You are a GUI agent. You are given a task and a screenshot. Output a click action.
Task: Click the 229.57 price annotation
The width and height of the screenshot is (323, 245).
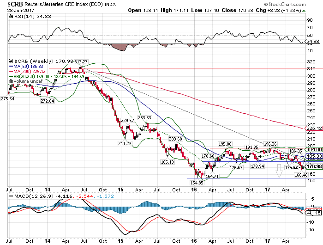pyautogui.click(x=127, y=120)
